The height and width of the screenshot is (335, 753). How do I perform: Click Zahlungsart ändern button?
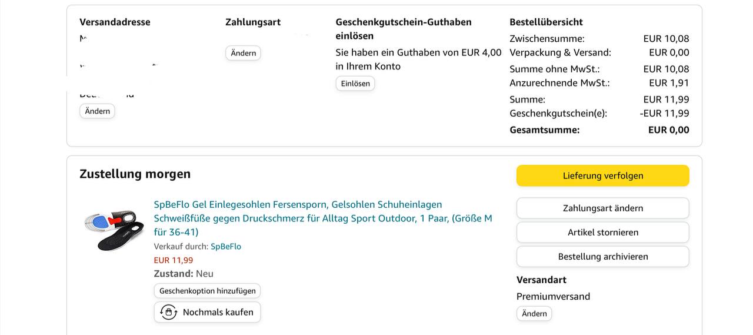coord(602,208)
